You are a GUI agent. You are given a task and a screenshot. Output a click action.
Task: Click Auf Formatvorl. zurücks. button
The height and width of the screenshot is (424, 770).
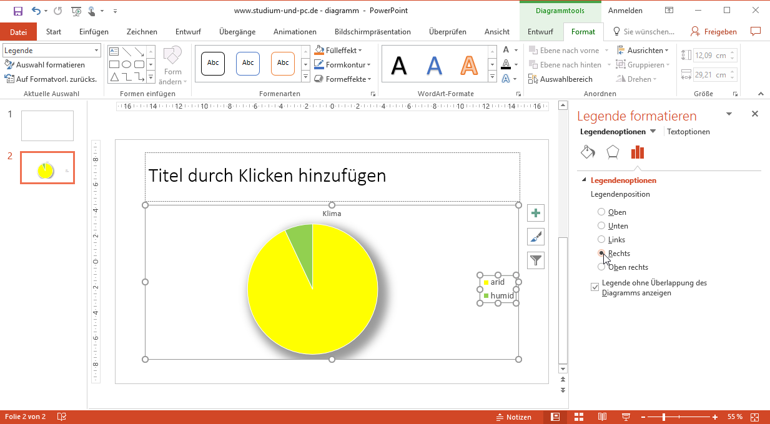click(51, 79)
